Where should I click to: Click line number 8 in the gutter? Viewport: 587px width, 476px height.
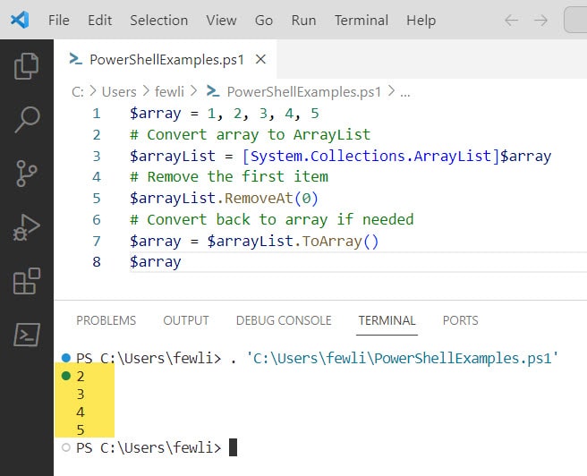click(x=97, y=262)
